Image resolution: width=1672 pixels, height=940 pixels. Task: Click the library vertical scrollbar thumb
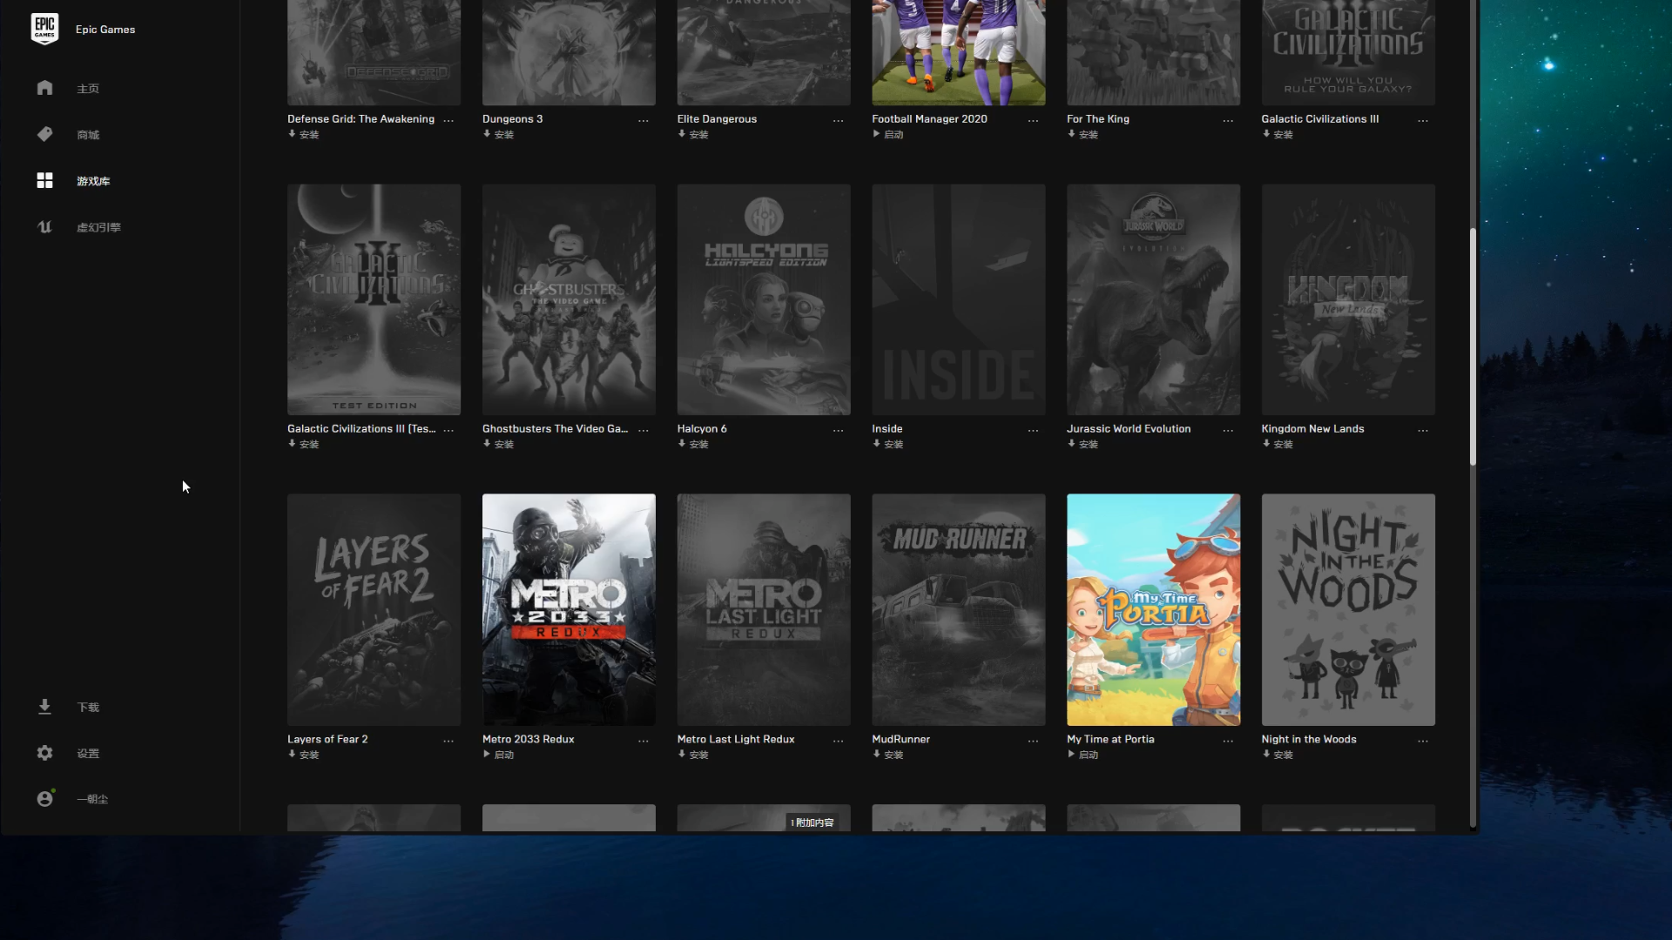[1473, 346]
